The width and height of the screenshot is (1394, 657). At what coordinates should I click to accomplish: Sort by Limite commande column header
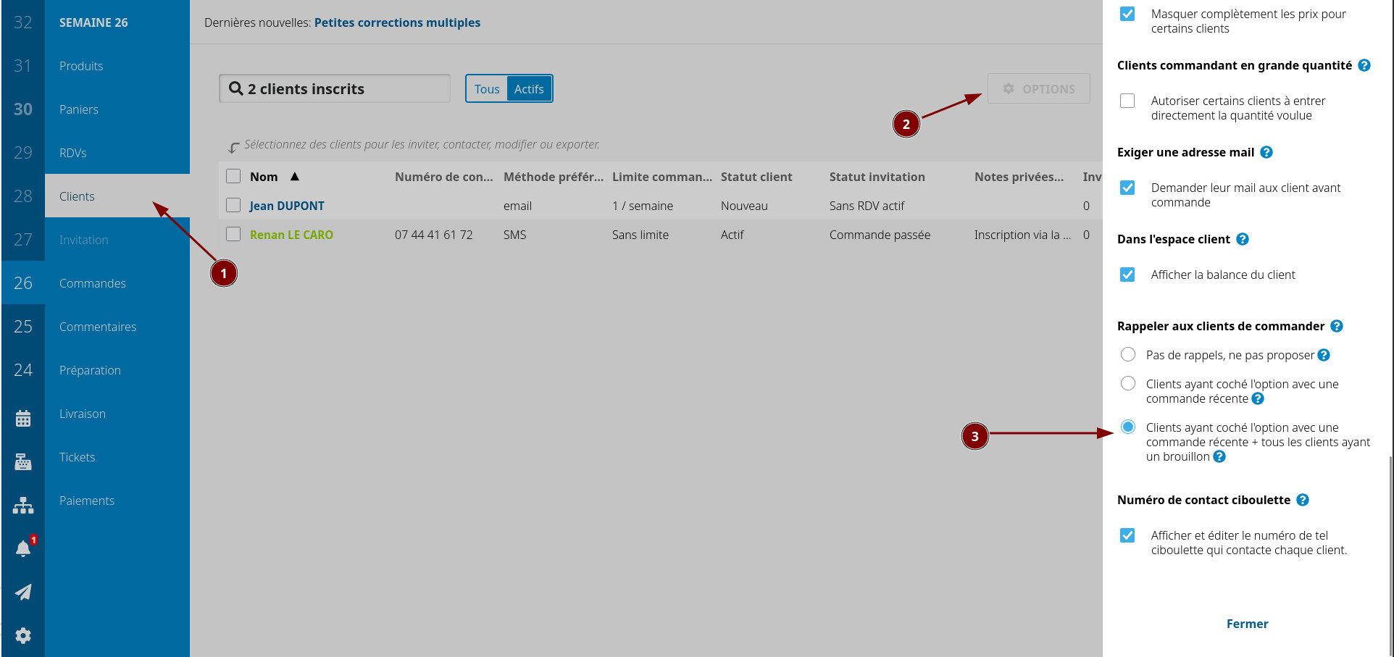click(x=662, y=177)
